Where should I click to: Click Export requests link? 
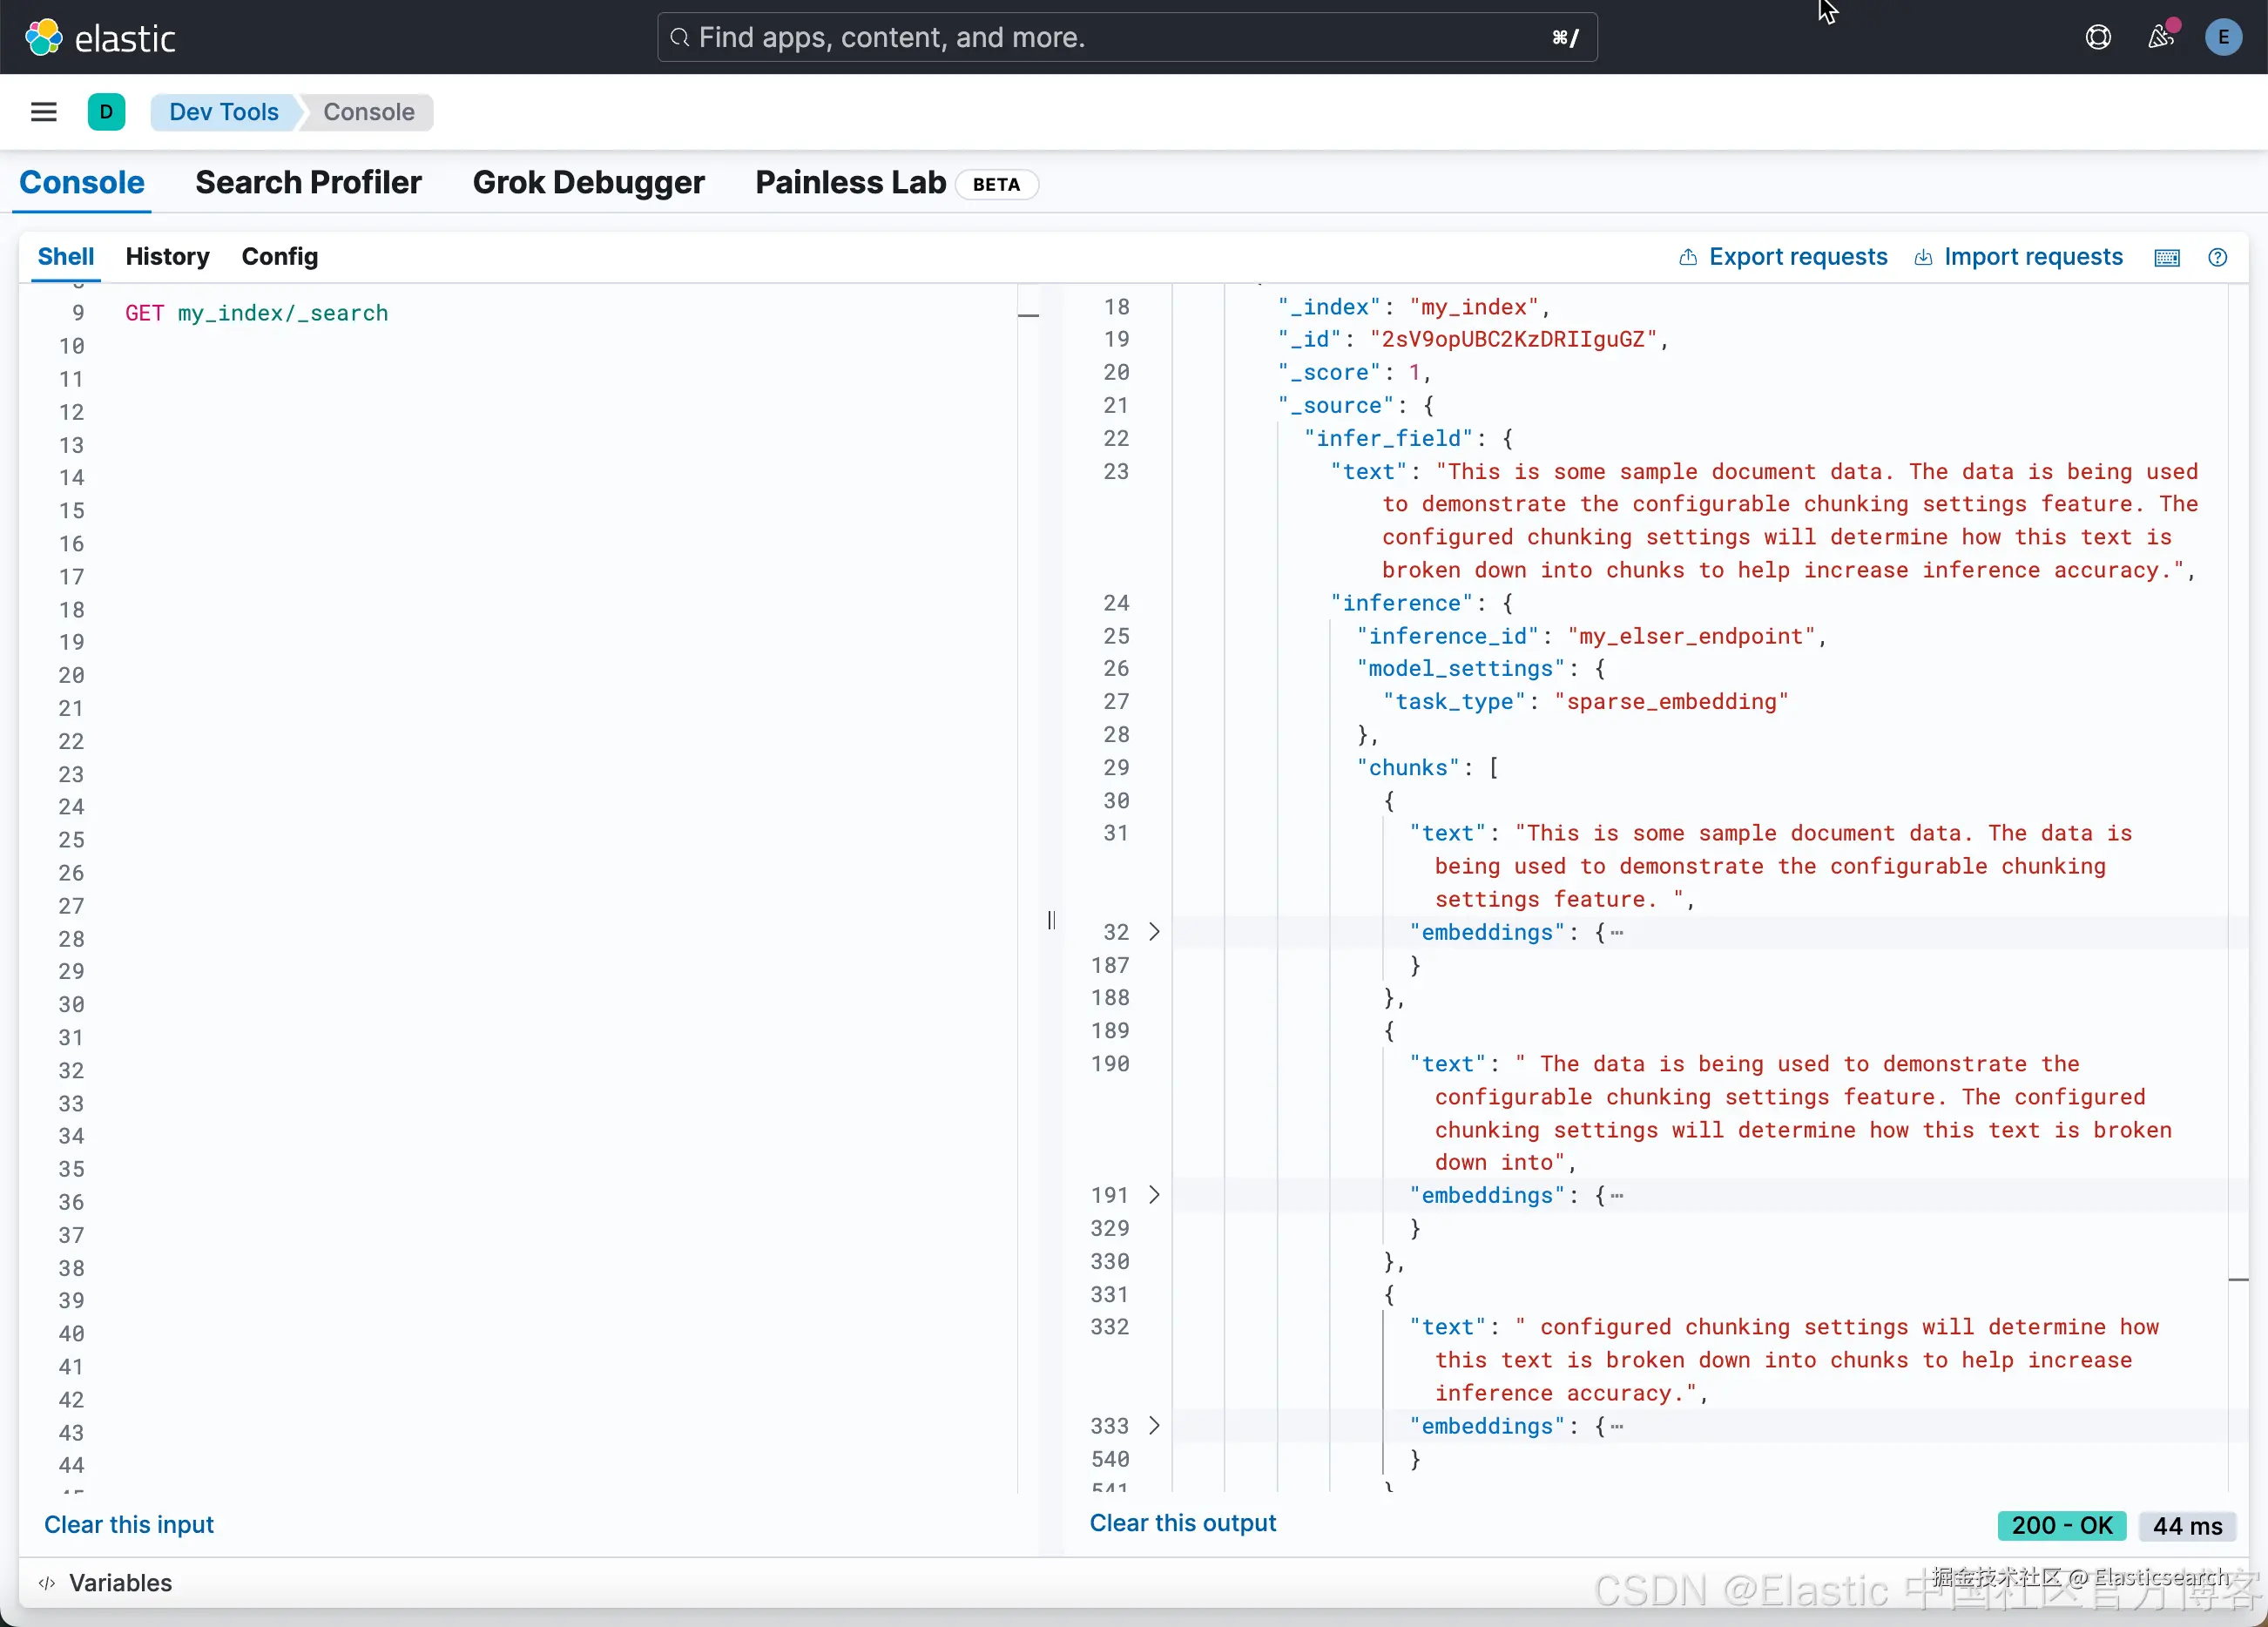[x=1783, y=257]
